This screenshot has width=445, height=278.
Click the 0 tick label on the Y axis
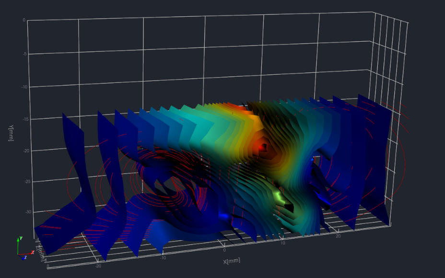23,20
